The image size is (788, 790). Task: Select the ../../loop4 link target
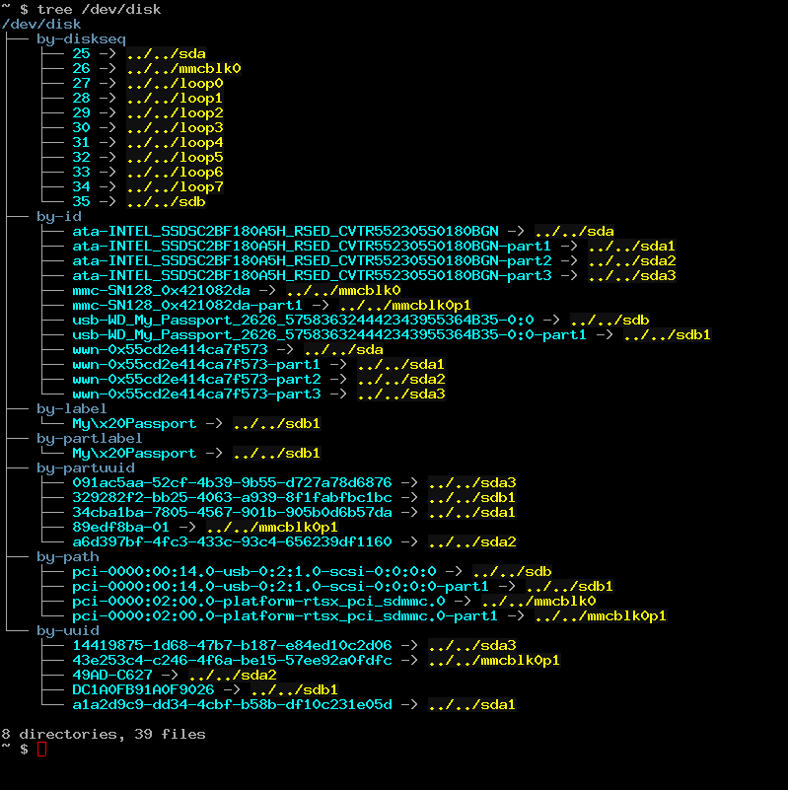[x=175, y=143]
